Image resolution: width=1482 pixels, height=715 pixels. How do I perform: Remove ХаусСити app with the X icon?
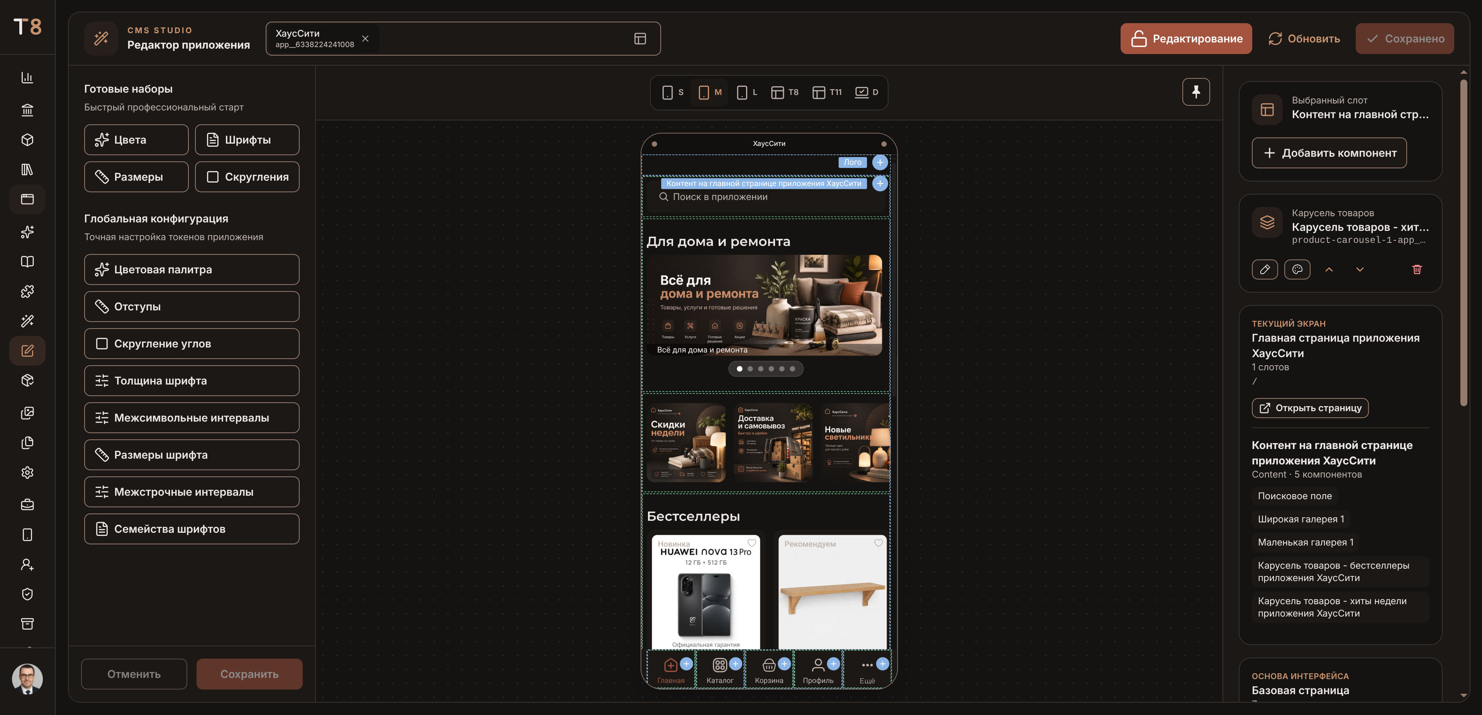pos(365,39)
